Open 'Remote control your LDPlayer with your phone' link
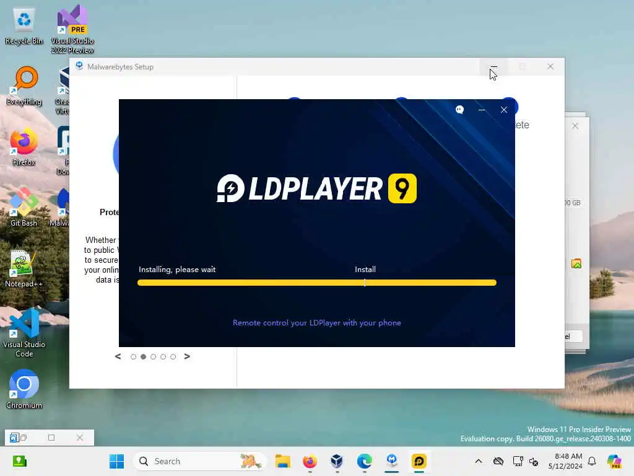 pos(316,322)
